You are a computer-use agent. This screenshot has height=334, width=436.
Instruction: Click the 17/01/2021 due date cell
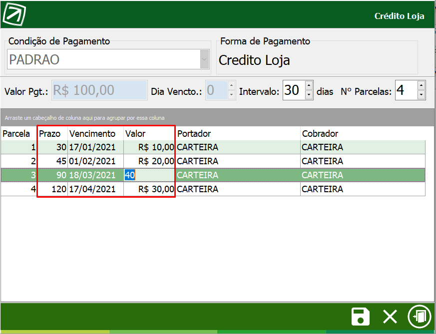(x=96, y=147)
